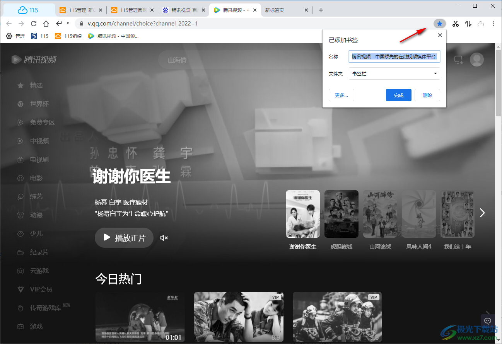
Task: Click the page vertical scrollbar thumb
Action: tap(498, 83)
